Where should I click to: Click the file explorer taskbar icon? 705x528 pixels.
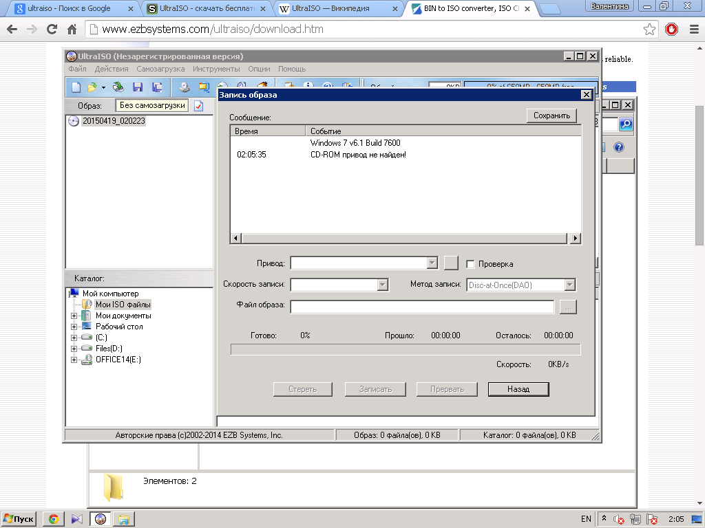click(124, 519)
